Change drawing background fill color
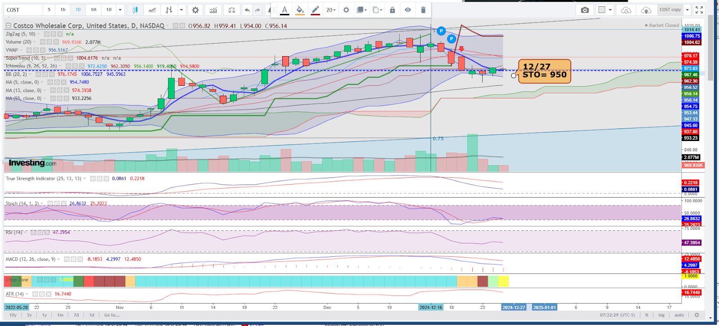 pos(300,9)
